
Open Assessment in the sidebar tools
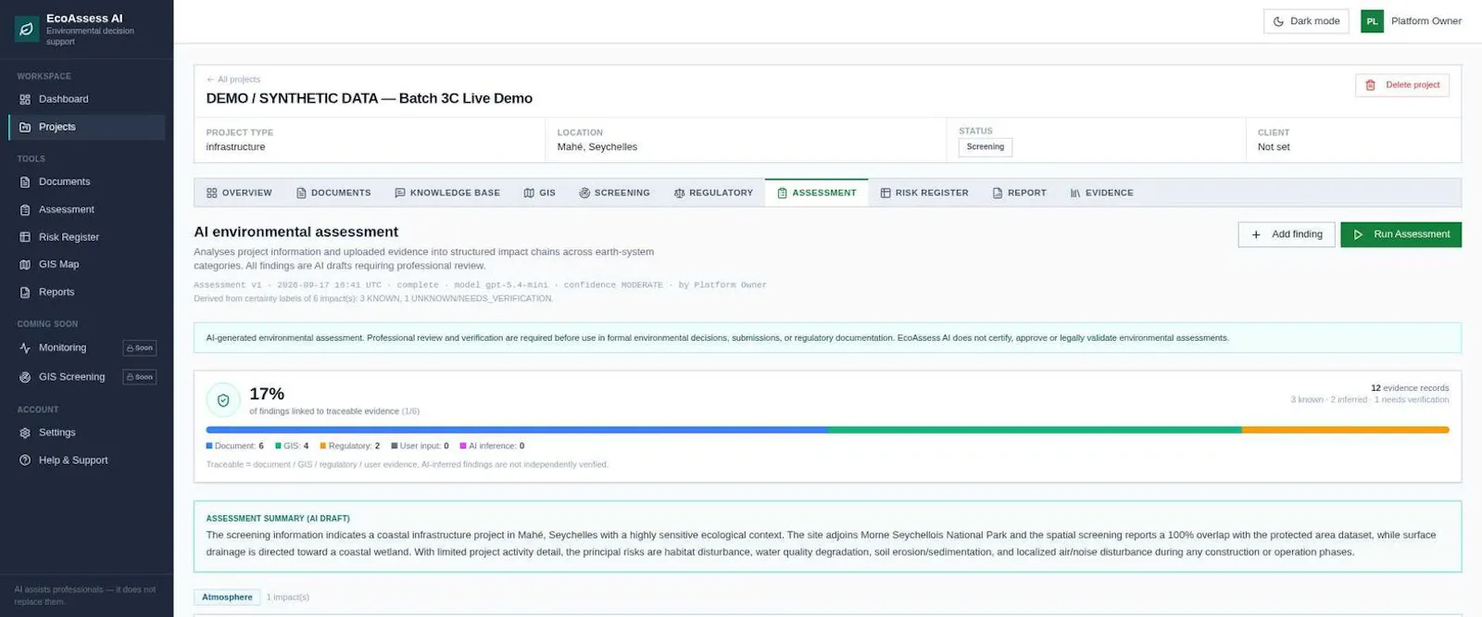86,209
